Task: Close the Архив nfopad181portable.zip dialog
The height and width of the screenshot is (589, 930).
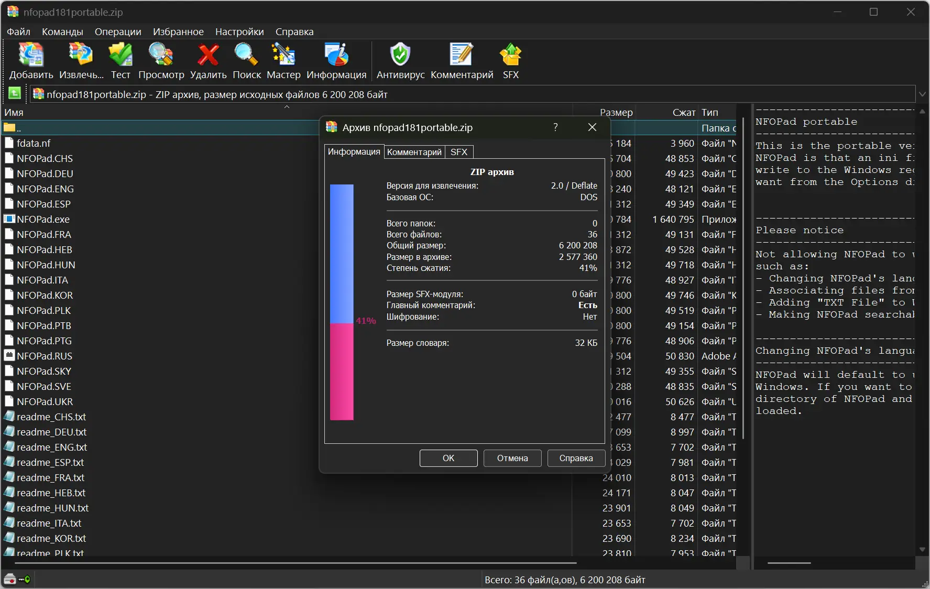Action: 592,127
